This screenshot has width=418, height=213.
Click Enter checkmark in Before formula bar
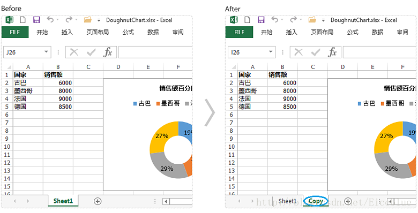point(91,52)
